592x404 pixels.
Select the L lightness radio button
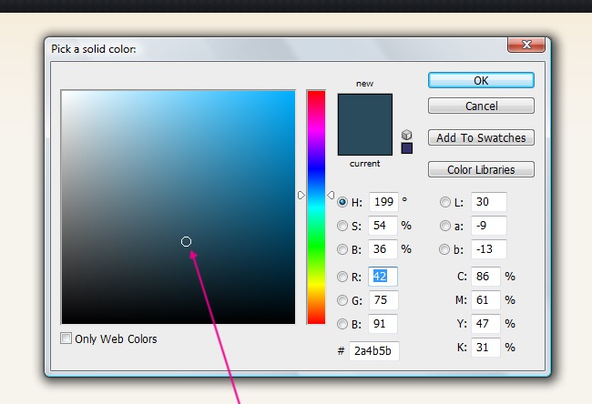click(445, 202)
